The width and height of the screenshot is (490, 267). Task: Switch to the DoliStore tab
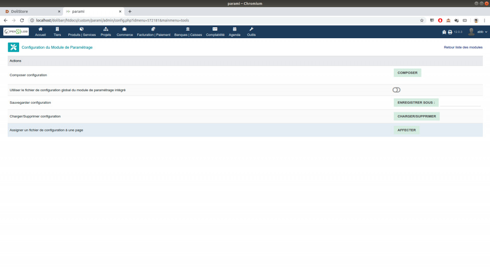[32, 11]
